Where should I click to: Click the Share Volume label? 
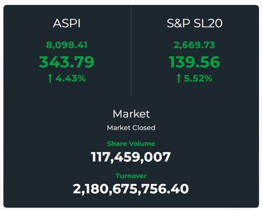pyautogui.click(x=131, y=144)
